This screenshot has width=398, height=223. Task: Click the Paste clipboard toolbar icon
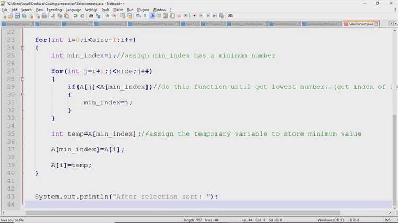point(66,16)
